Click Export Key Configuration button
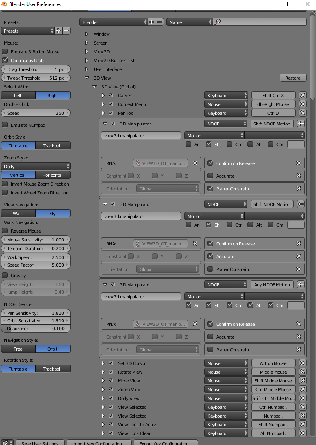The image size is (316, 445). (x=166, y=443)
